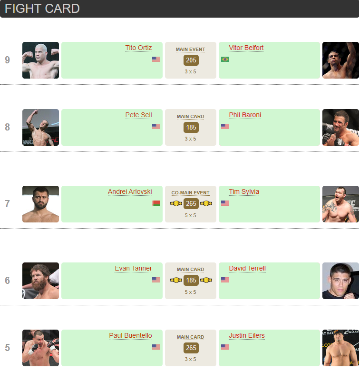The image size is (359, 372).
Task: Go to David Terrell's profile link
Action: 247,268
